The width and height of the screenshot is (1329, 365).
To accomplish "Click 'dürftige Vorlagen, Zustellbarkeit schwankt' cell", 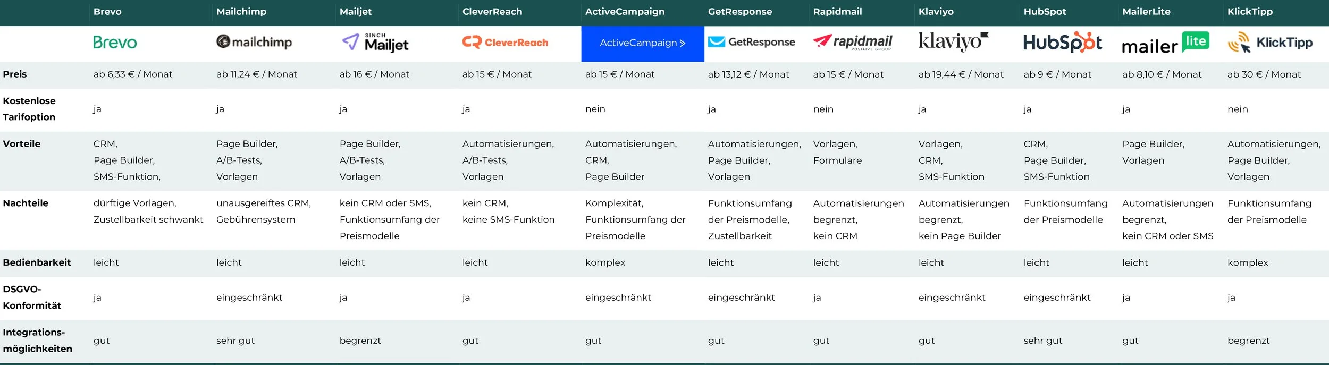I will 148,211.
